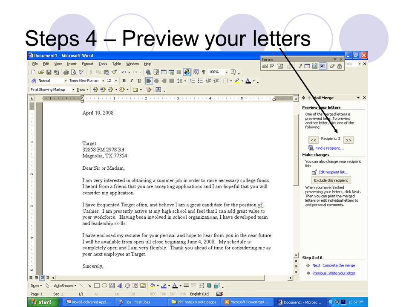Click Previous: Write your letter
409x307 pixels.
click(334, 273)
